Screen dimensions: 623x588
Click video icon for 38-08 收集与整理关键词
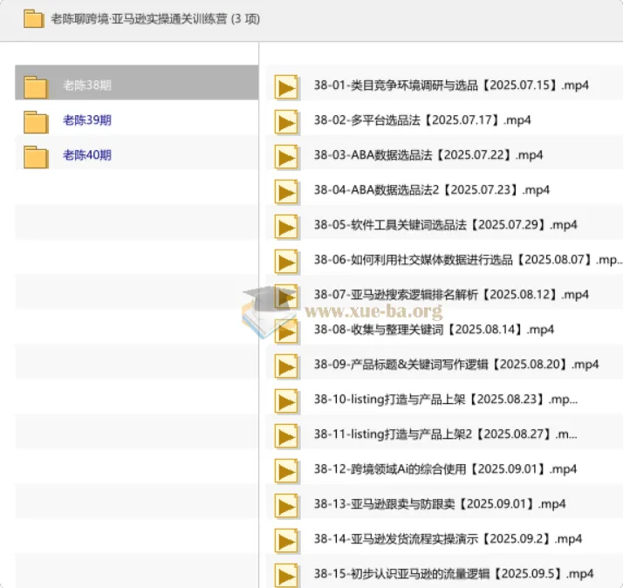pyautogui.click(x=286, y=332)
